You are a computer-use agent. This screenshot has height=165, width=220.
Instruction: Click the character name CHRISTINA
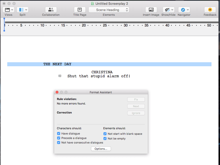(102, 72)
